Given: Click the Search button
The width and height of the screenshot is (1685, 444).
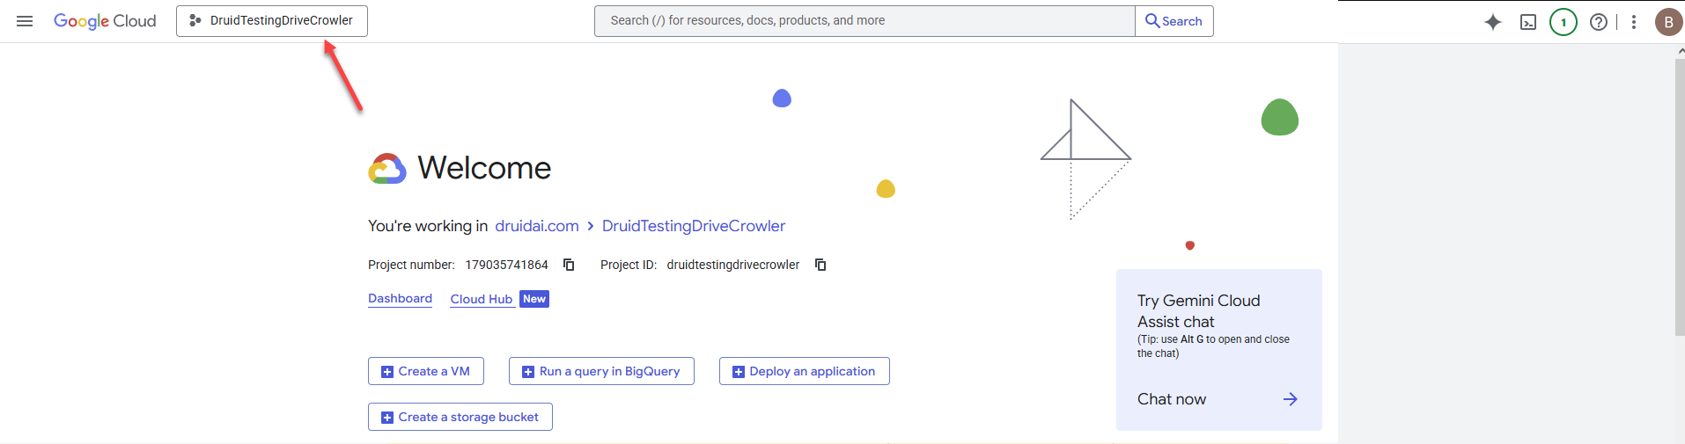Looking at the screenshot, I should [1174, 21].
